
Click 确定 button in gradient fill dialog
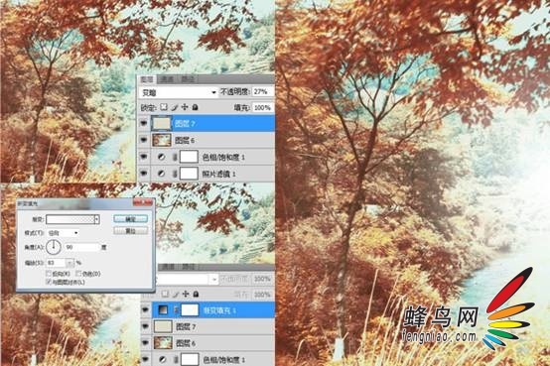130,219
